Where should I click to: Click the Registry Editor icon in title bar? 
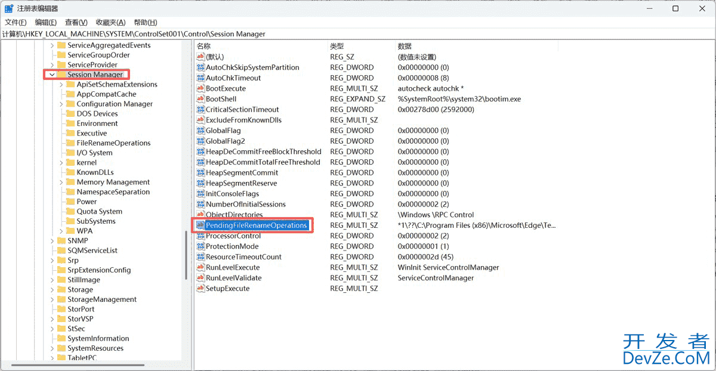9,8
